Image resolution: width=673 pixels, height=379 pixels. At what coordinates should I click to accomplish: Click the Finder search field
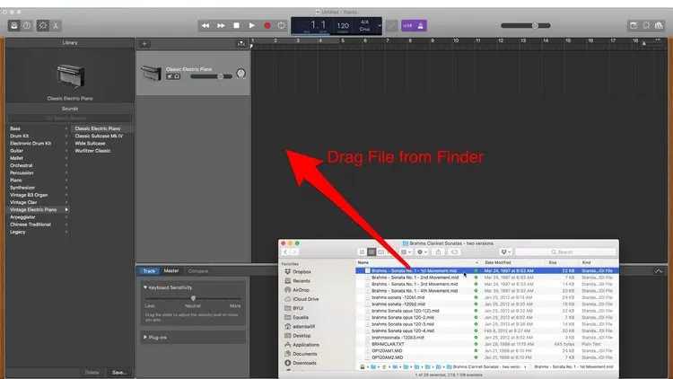pos(565,252)
